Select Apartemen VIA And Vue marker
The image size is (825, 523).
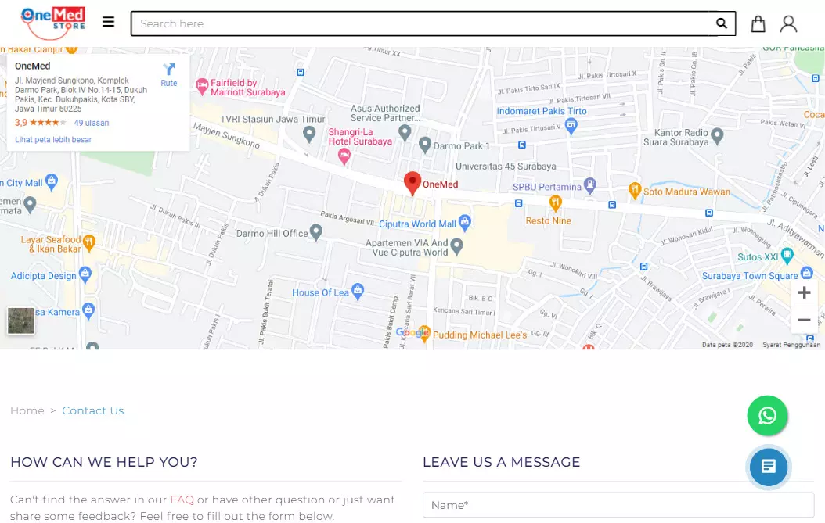coord(456,246)
